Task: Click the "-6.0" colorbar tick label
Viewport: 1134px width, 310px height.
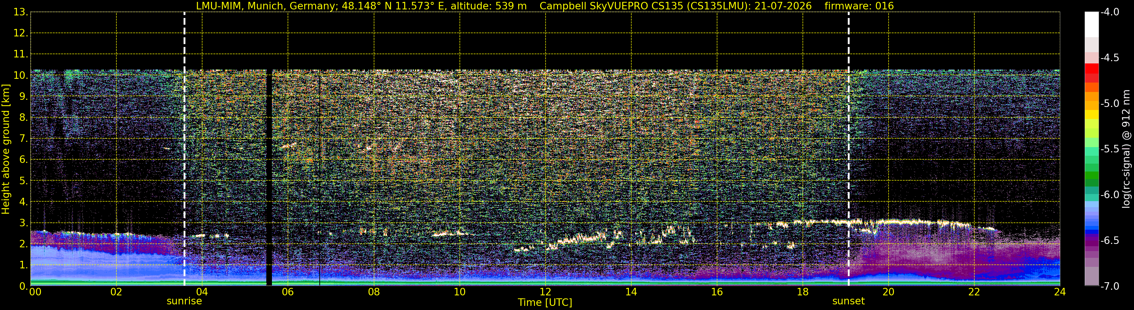Action: click(x=1110, y=195)
